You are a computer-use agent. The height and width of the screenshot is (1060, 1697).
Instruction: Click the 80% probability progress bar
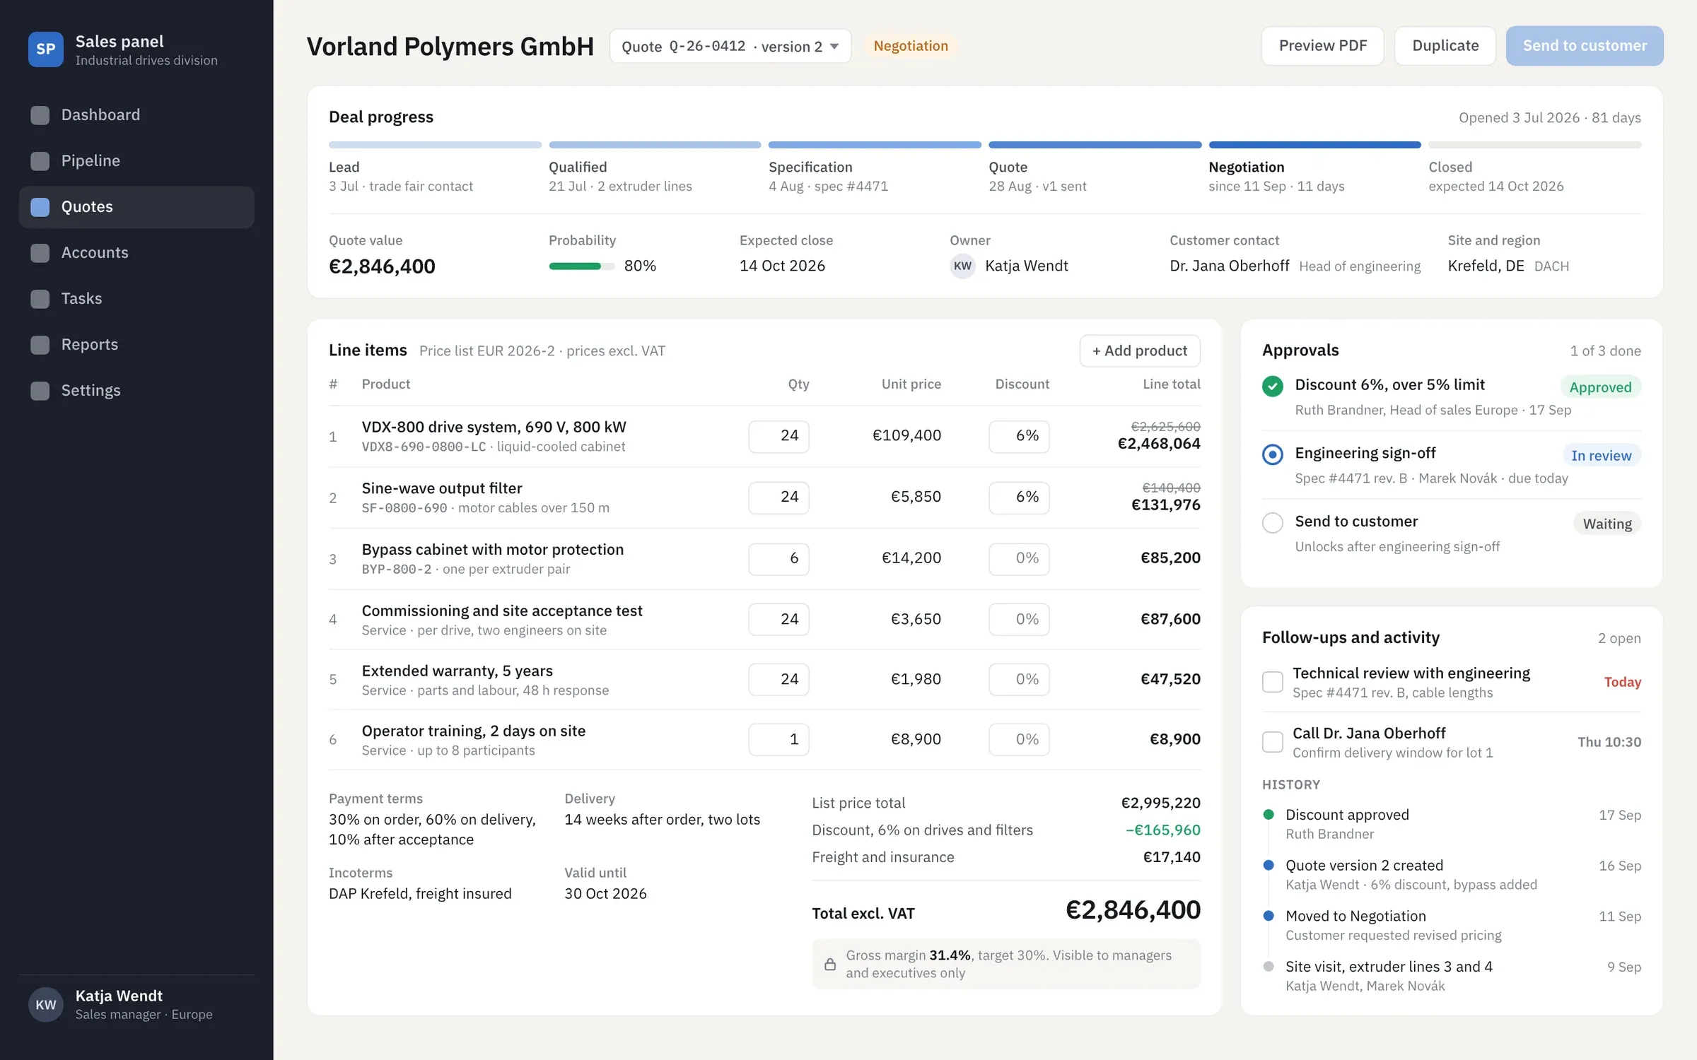(x=581, y=266)
